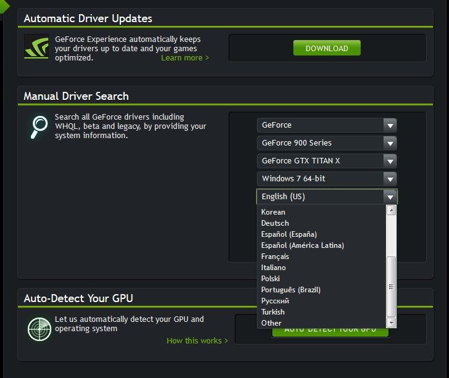Select Deutsch from the language list
449x378 pixels.
[x=322, y=223]
